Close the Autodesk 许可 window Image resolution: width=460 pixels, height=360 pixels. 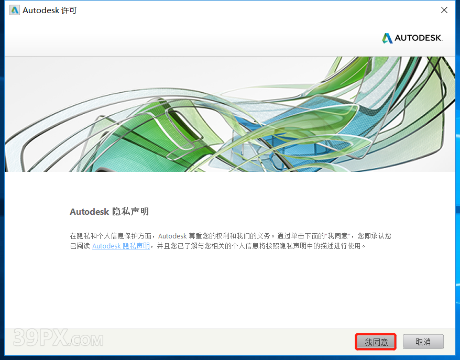444,10
